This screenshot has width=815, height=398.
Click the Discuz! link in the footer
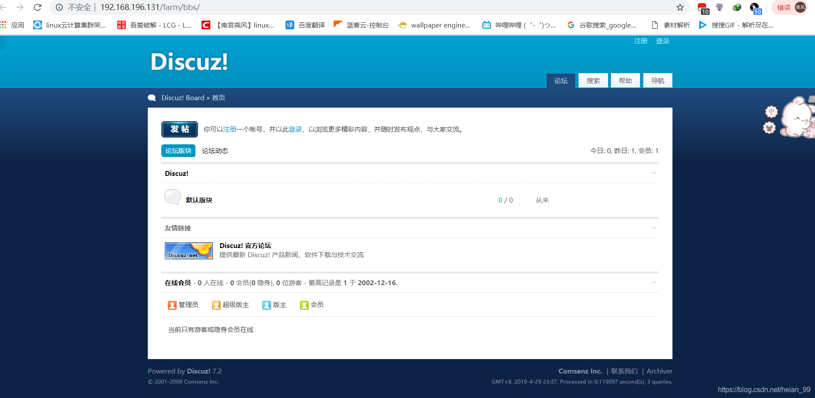pyautogui.click(x=199, y=371)
